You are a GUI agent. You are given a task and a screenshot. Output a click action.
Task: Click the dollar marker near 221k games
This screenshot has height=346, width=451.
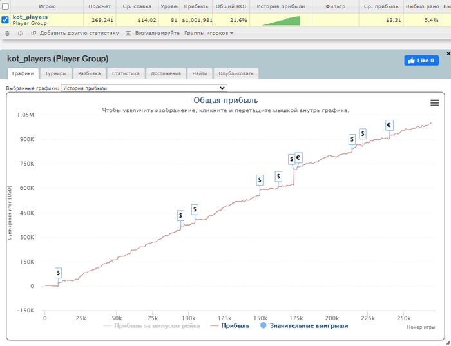click(363, 134)
